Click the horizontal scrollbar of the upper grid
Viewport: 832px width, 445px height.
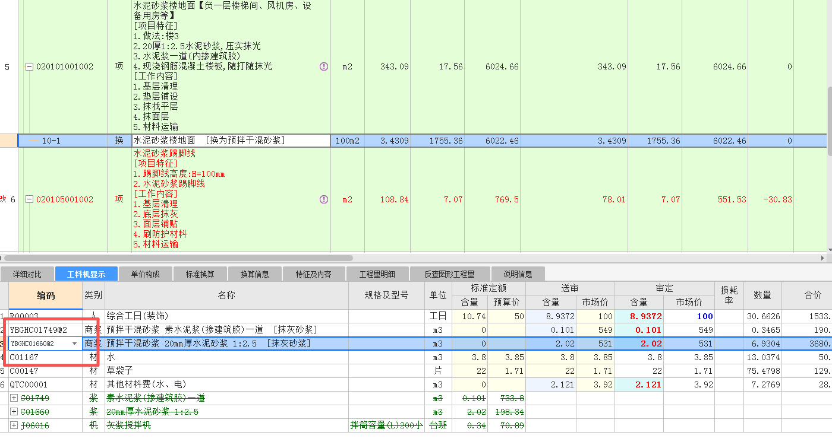click(178, 258)
